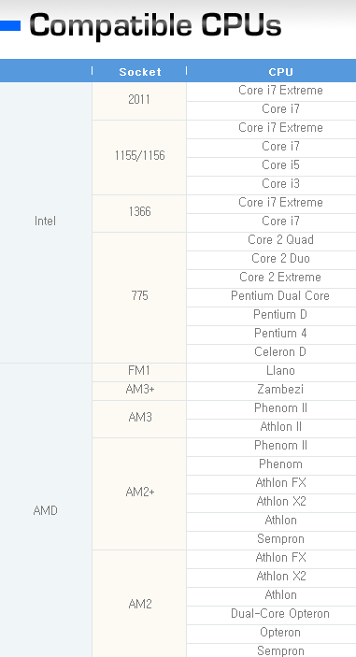The width and height of the screenshot is (356, 657).
Task: Select the Zambezi CPU row
Action: pos(271,391)
